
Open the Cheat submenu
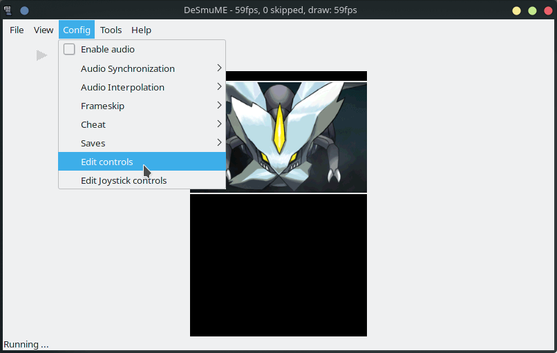click(93, 124)
